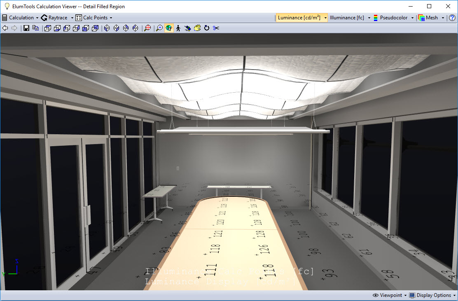Viewport: 458px width, 301px height.
Task: Select the zoom magnifier tool
Action: point(159,28)
